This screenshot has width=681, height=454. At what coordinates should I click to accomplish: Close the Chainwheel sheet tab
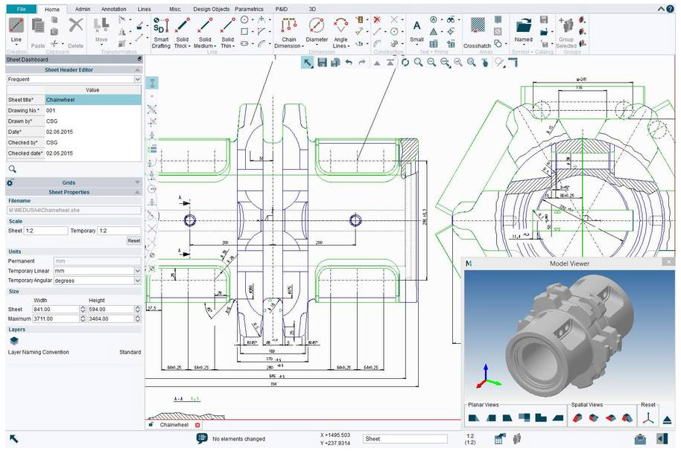point(197,425)
